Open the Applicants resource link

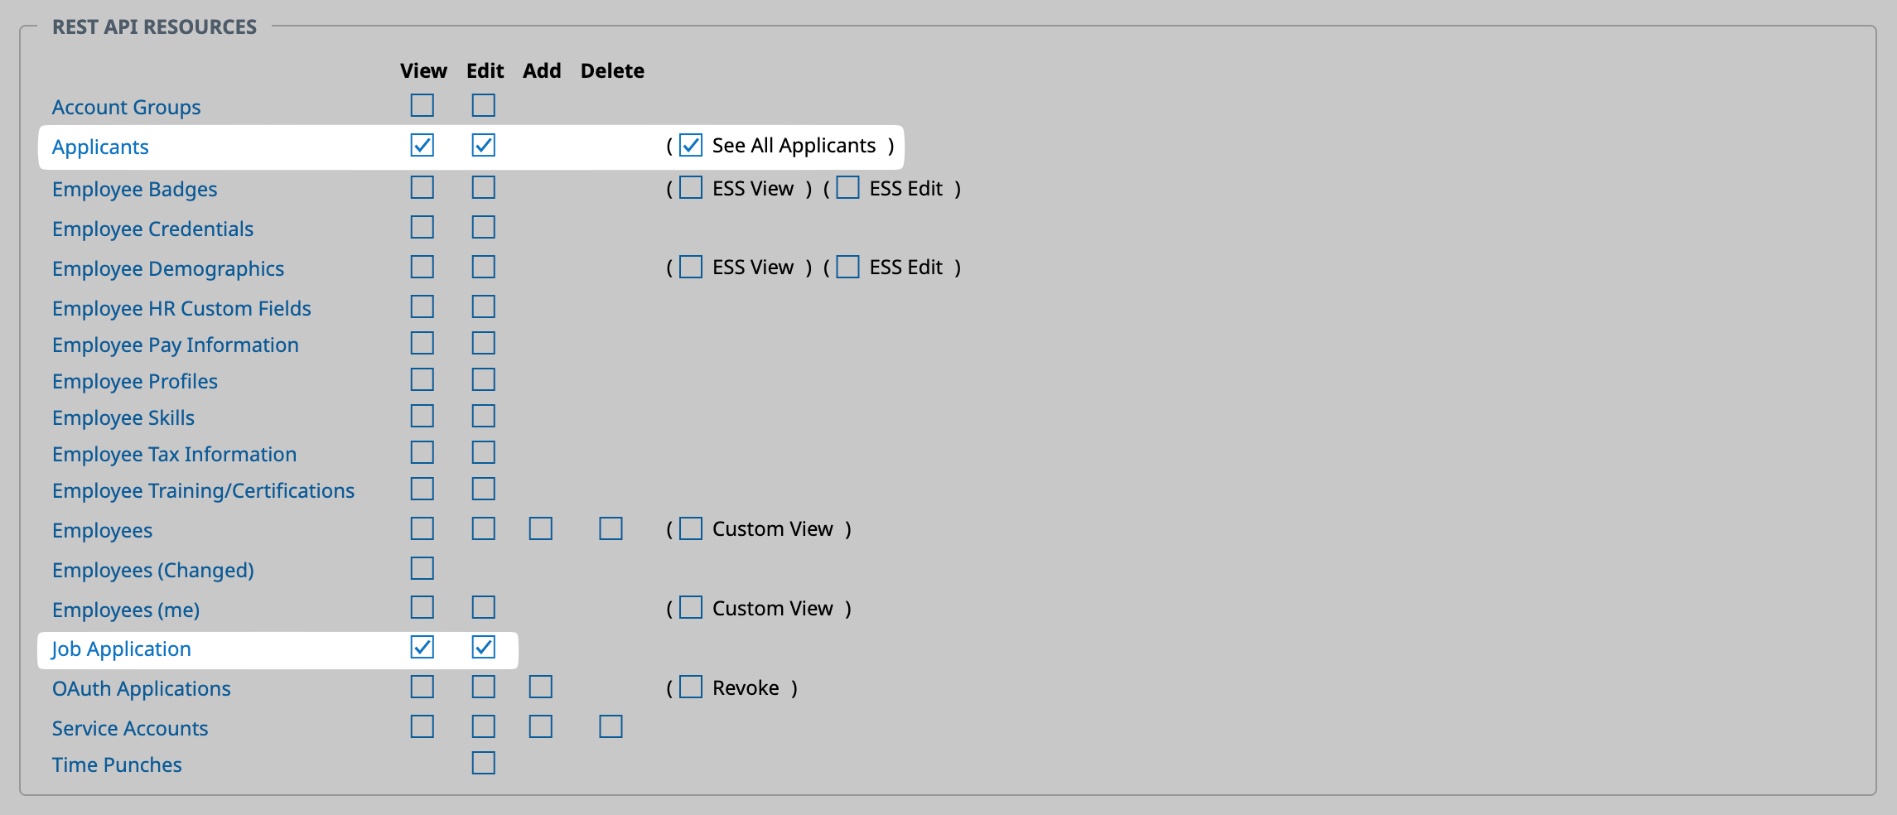point(100,147)
